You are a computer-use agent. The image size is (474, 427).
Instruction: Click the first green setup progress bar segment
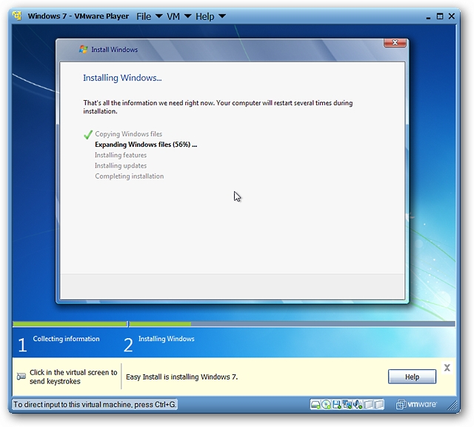(70, 324)
